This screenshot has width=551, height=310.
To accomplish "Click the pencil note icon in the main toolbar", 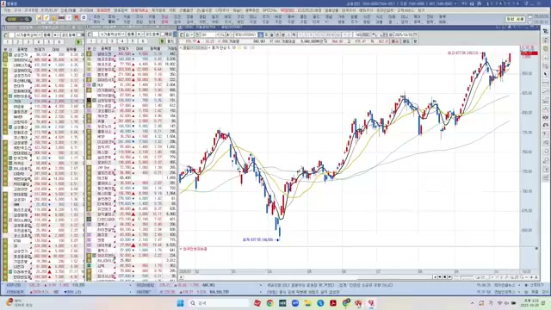I will click(46, 17).
